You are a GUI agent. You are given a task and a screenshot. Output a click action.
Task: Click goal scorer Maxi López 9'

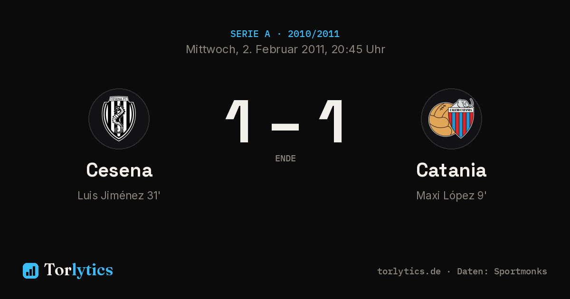(451, 196)
